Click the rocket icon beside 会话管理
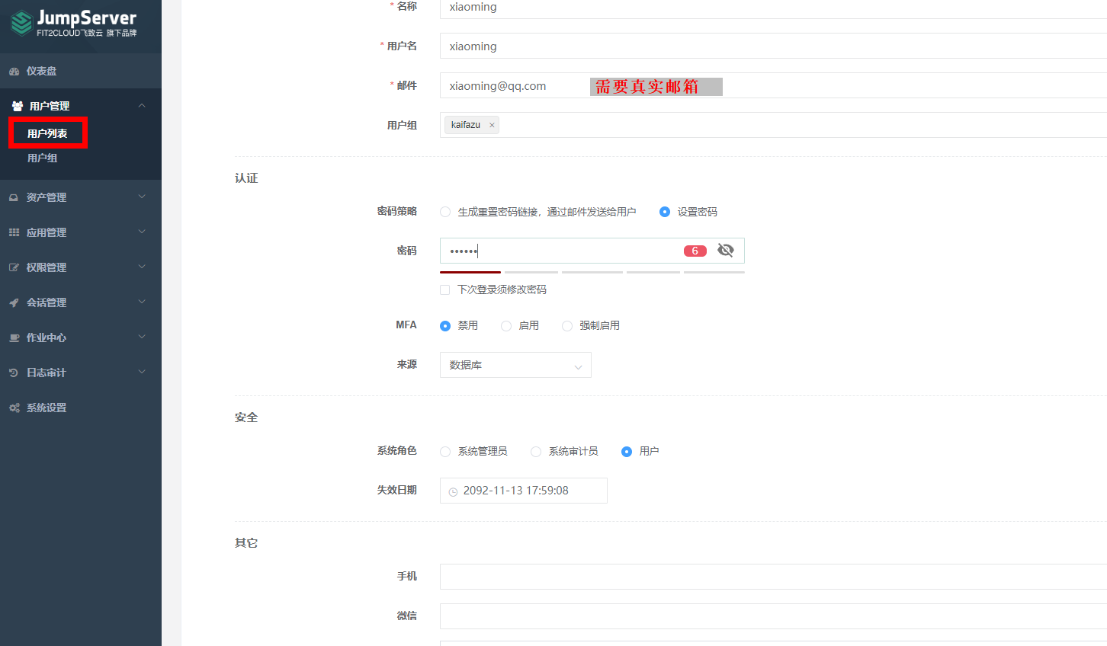Screen dimensions: 1107x646 tap(14, 302)
